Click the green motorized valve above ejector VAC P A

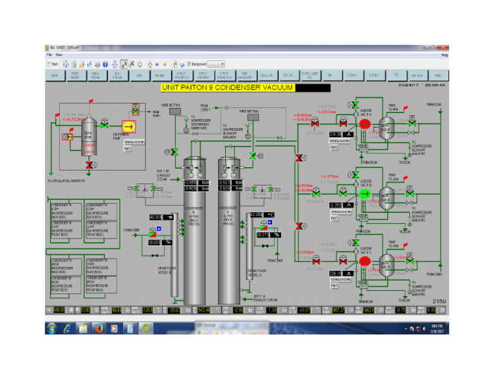[x=354, y=105]
